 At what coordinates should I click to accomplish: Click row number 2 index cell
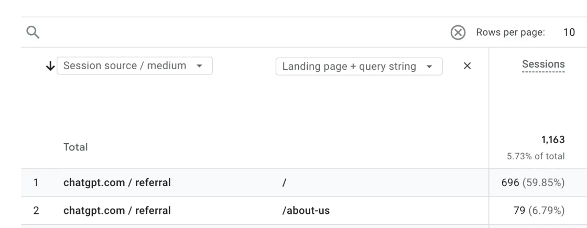click(x=36, y=211)
